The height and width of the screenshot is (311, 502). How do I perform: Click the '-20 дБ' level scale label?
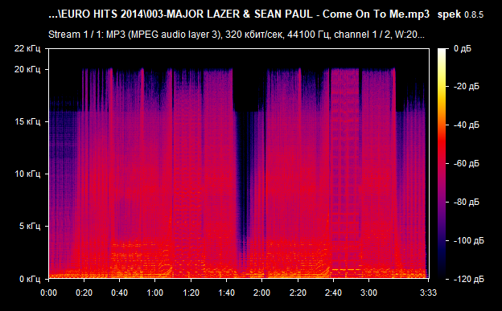pyautogui.click(x=467, y=87)
